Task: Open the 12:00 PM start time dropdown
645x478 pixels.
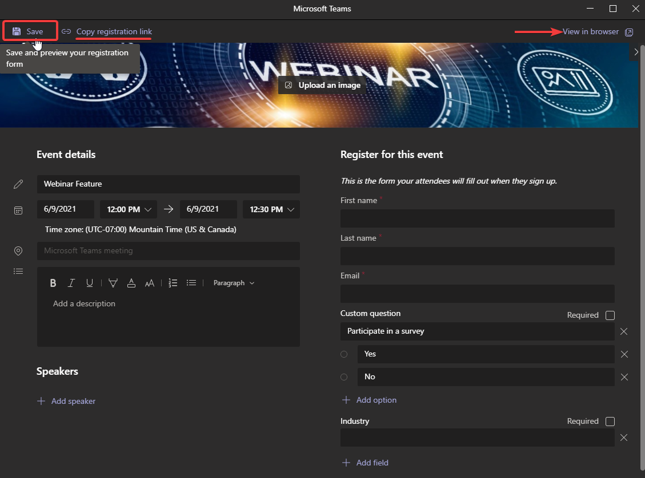Action: tap(128, 209)
